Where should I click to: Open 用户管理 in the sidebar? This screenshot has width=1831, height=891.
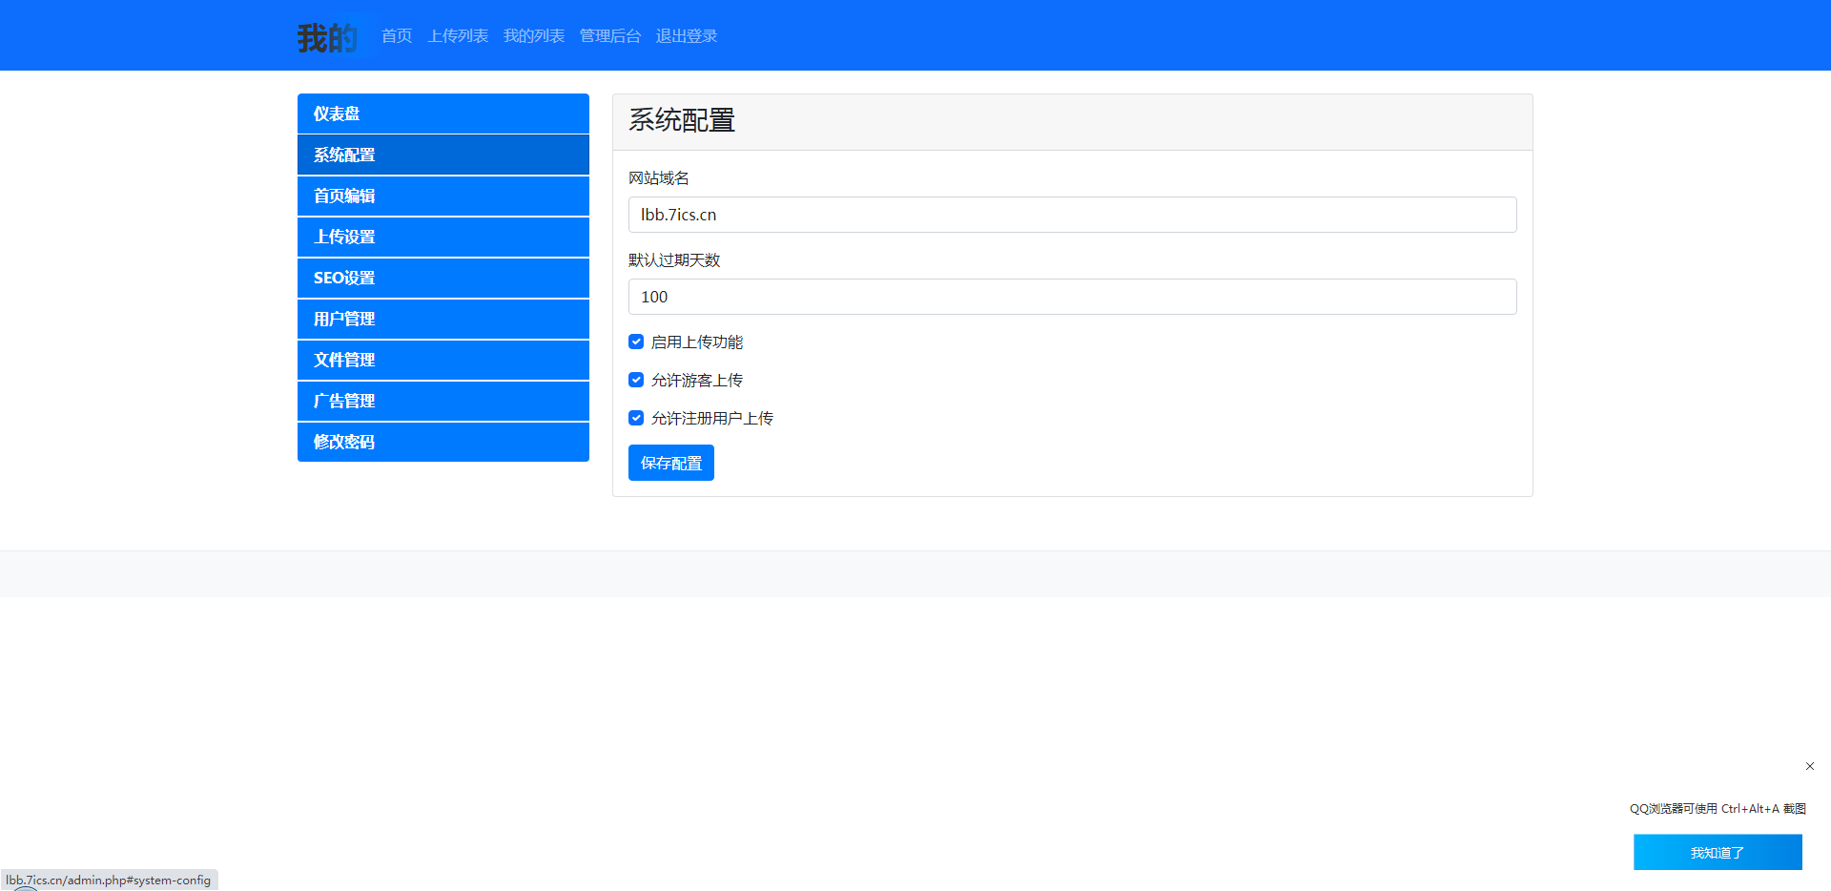pos(442,319)
